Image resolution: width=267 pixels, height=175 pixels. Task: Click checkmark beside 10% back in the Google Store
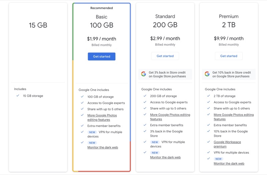click(x=208, y=131)
